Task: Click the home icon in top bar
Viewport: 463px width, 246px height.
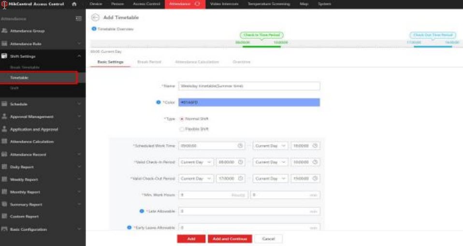Action: pos(74,4)
